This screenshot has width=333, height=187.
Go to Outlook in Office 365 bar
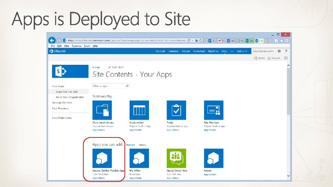pos(160,51)
